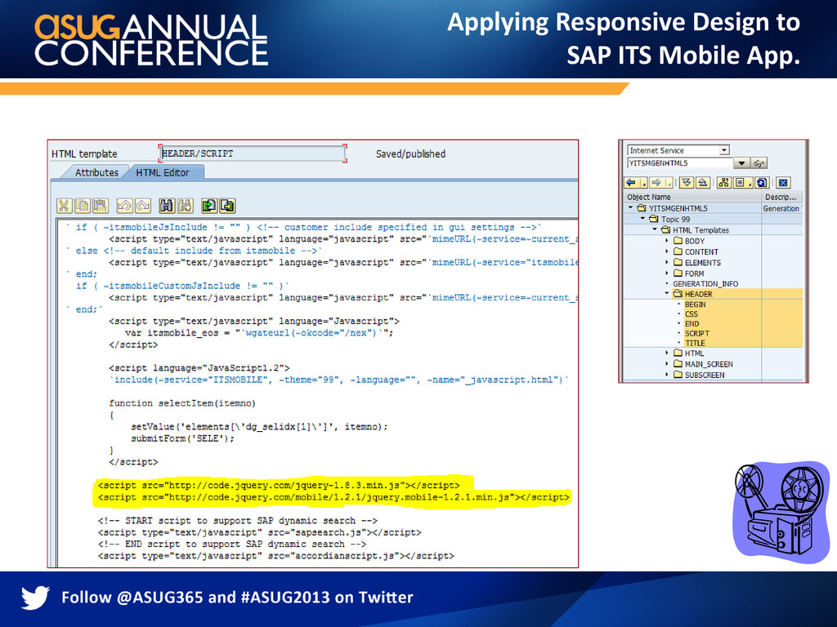This screenshot has width=837, height=627.
Task: Click the Collapse all nodes icon
Action: pos(703,182)
